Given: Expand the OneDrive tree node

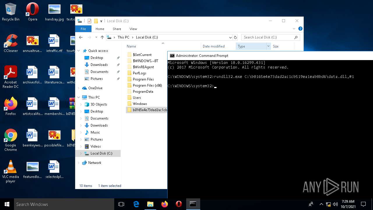Looking at the screenshot, I should (x=79, y=88).
